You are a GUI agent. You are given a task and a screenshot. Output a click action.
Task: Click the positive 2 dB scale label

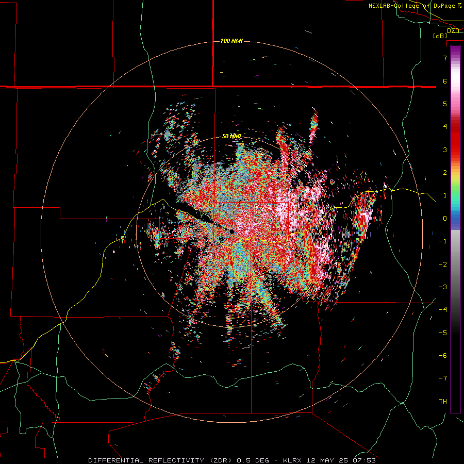[x=445, y=173]
